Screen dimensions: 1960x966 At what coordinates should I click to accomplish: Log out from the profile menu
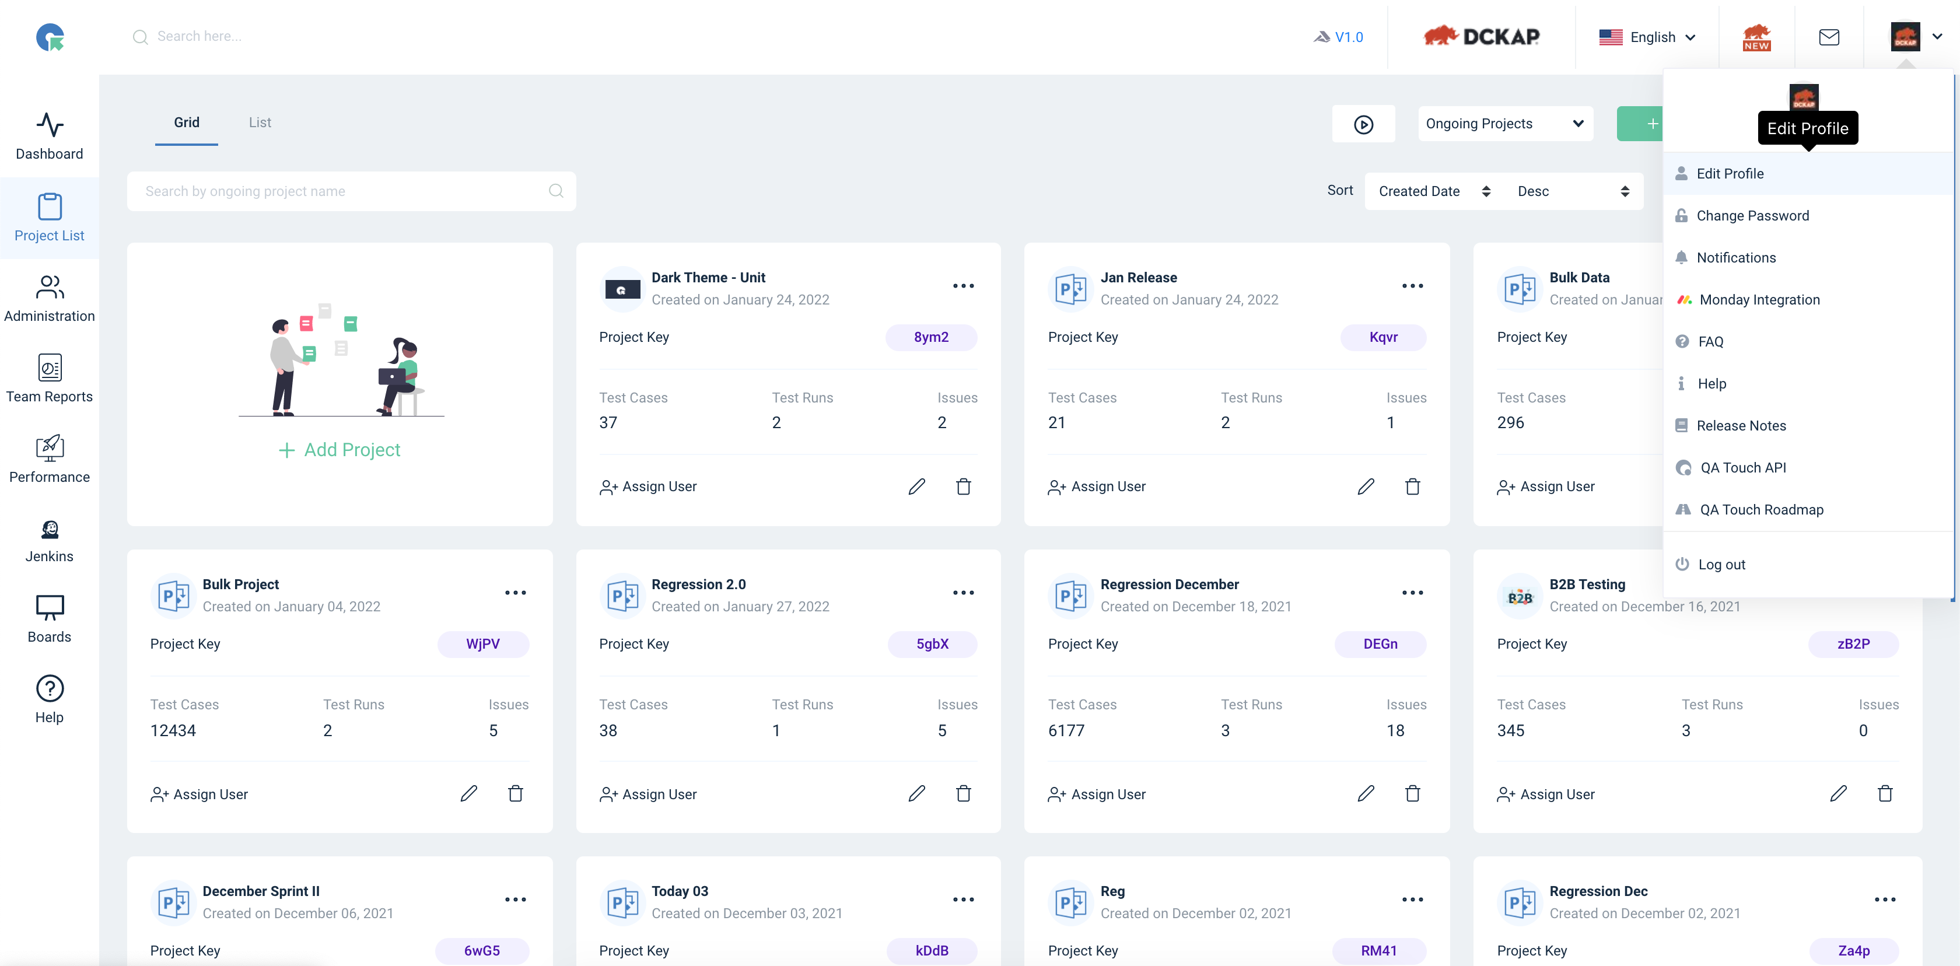coord(1807,565)
